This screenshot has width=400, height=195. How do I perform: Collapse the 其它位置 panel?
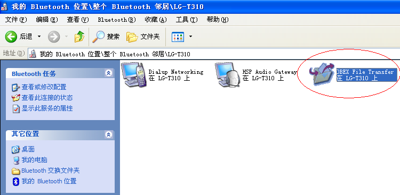(x=109, y=134)
